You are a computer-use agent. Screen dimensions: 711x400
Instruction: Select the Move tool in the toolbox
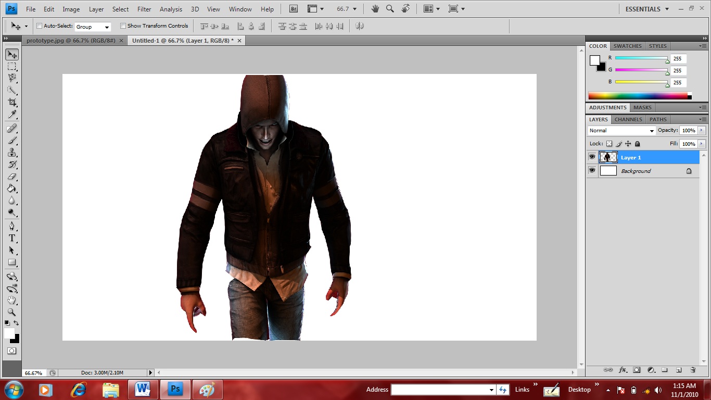point(12,55)
